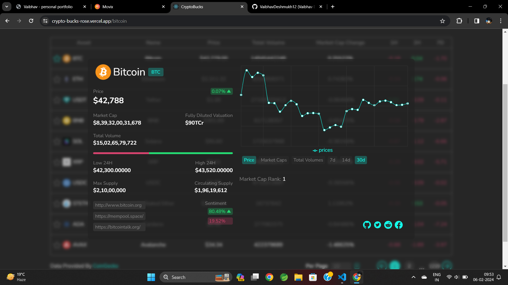This screenshot has height=285, width=508.
Task: Open the Chrome profile avatar
Action: pyautogui.click(x=489, y=21)
